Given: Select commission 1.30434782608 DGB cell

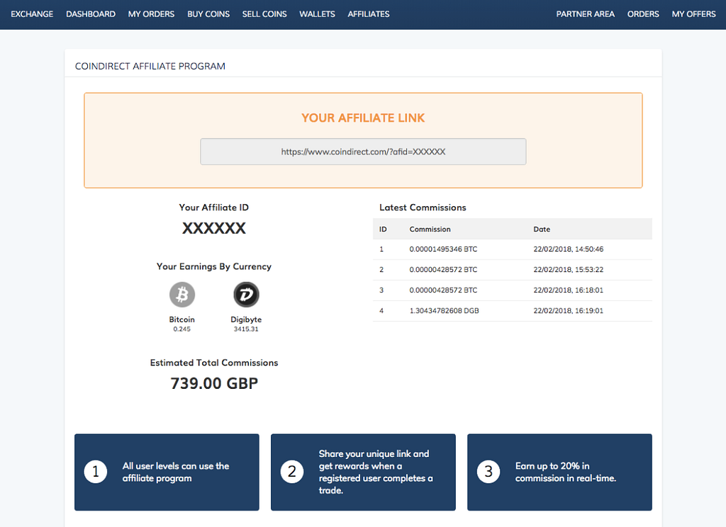Looking at the screenshot, I should coord(444,310).
